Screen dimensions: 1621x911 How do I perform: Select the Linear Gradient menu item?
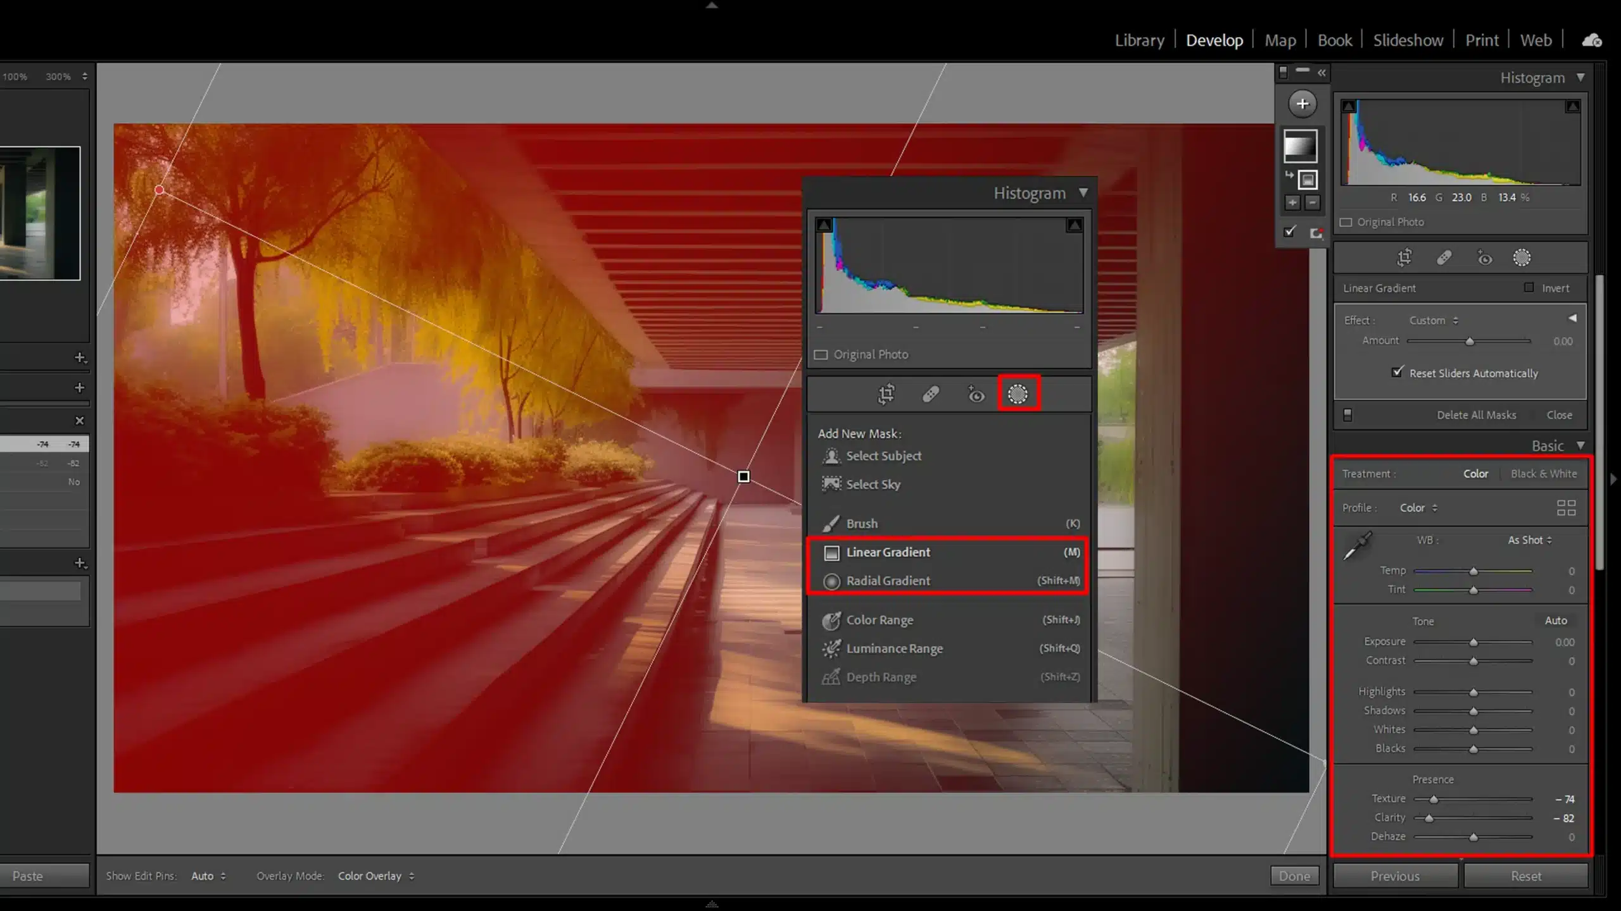pyautogui.click(x=888, y=550)
